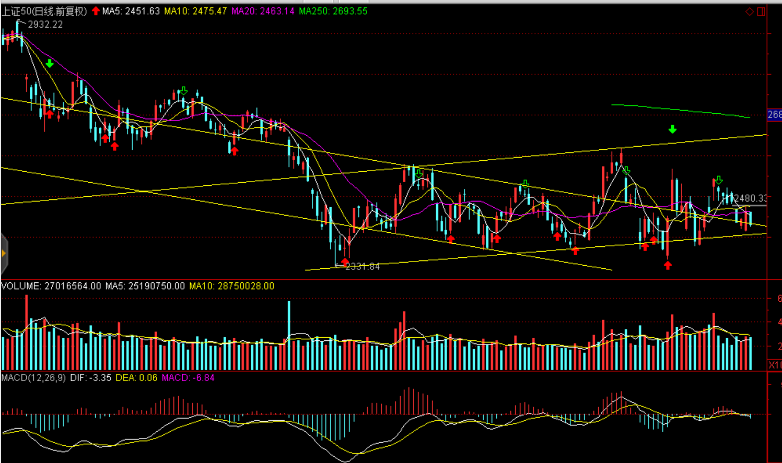Image resolution: width=782 pixels, height=463 pixels.
Task: Click the blue price tag on right axis
Action: click(x=774, y=115)
